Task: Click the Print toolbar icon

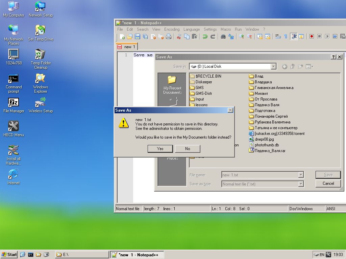Action: coord(169,37)
